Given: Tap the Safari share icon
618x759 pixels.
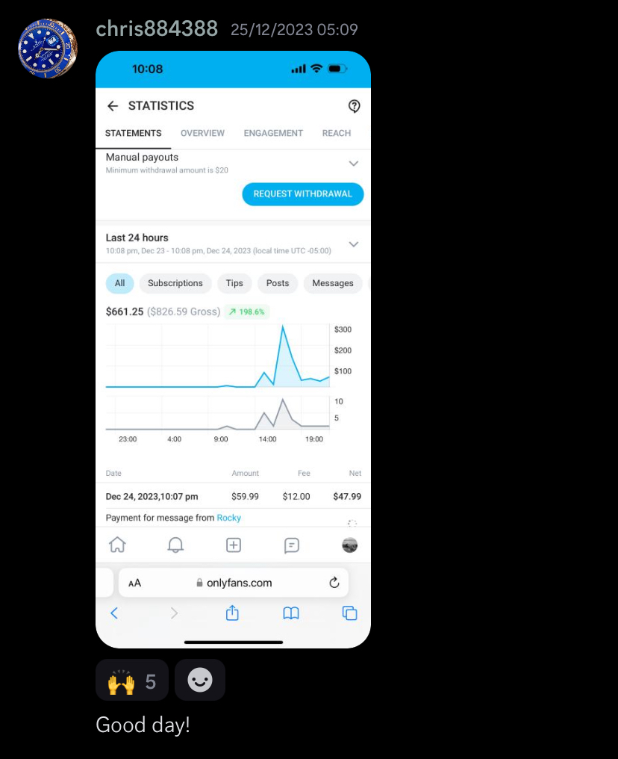Looking at the screenshot, I should click(232, 613).
